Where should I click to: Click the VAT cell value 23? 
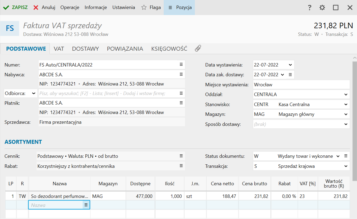click(x=308, y=196)
